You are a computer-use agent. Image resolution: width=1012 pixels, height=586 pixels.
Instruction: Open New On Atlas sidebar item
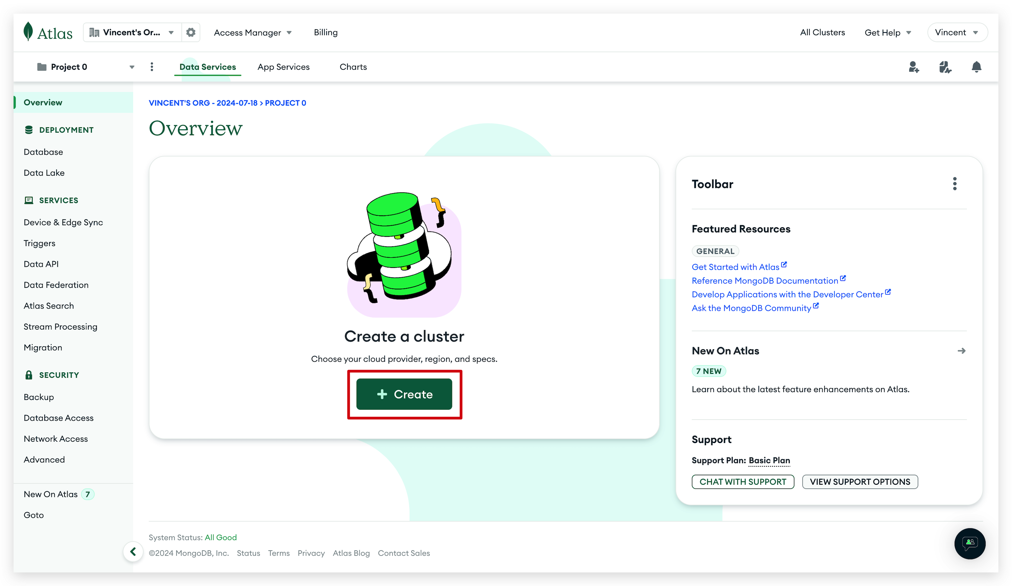pos(59,494)
